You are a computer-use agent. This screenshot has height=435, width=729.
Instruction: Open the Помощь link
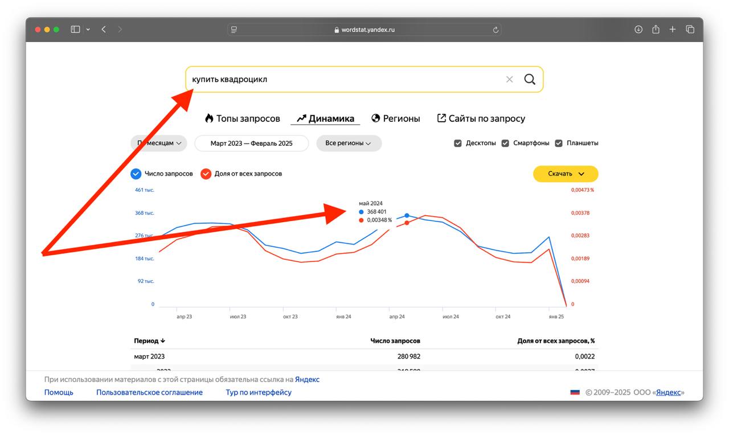click(x=59, y=392)
